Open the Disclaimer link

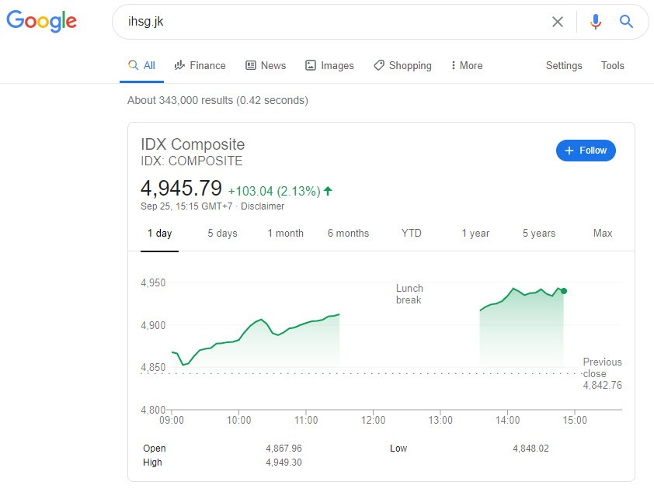tap(263, 206)
